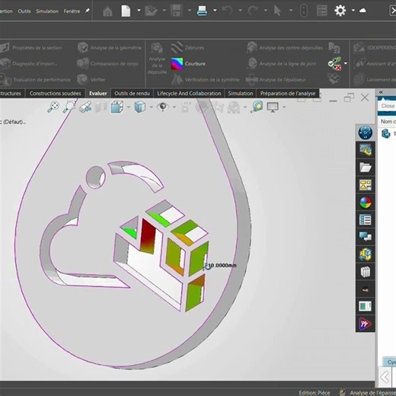Click Evaluation de performance button

pos(35,79)
